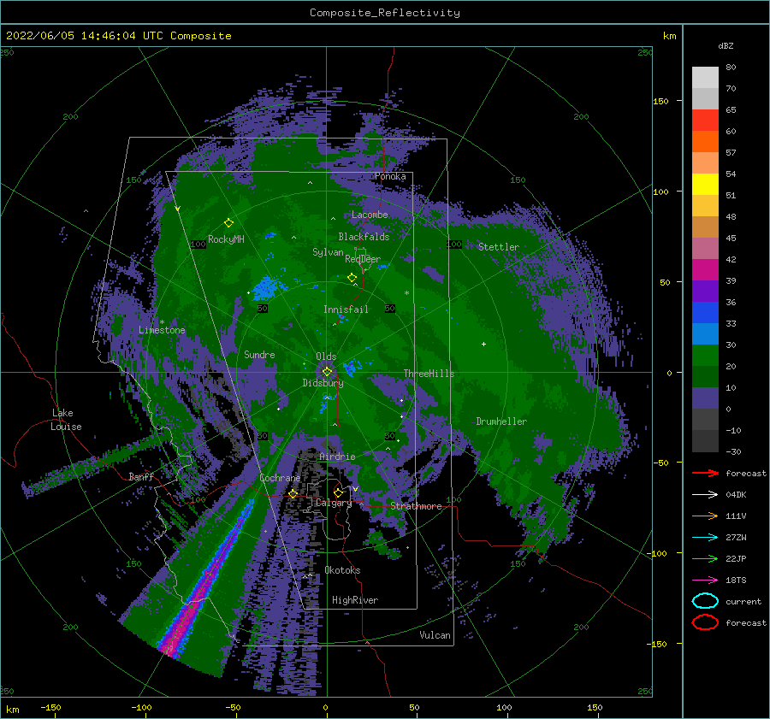The width and height of the screenshot is (770, 719).
Task: Click the HighRiver city label
Action: [x=355, y=600]
